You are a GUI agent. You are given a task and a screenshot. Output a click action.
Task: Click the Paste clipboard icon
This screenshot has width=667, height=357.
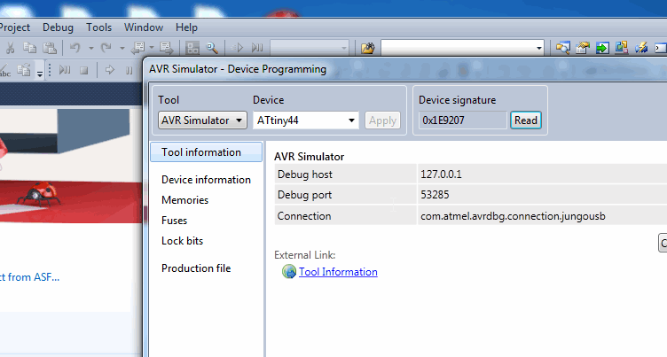pyautogui.click(x=48, y=47)
